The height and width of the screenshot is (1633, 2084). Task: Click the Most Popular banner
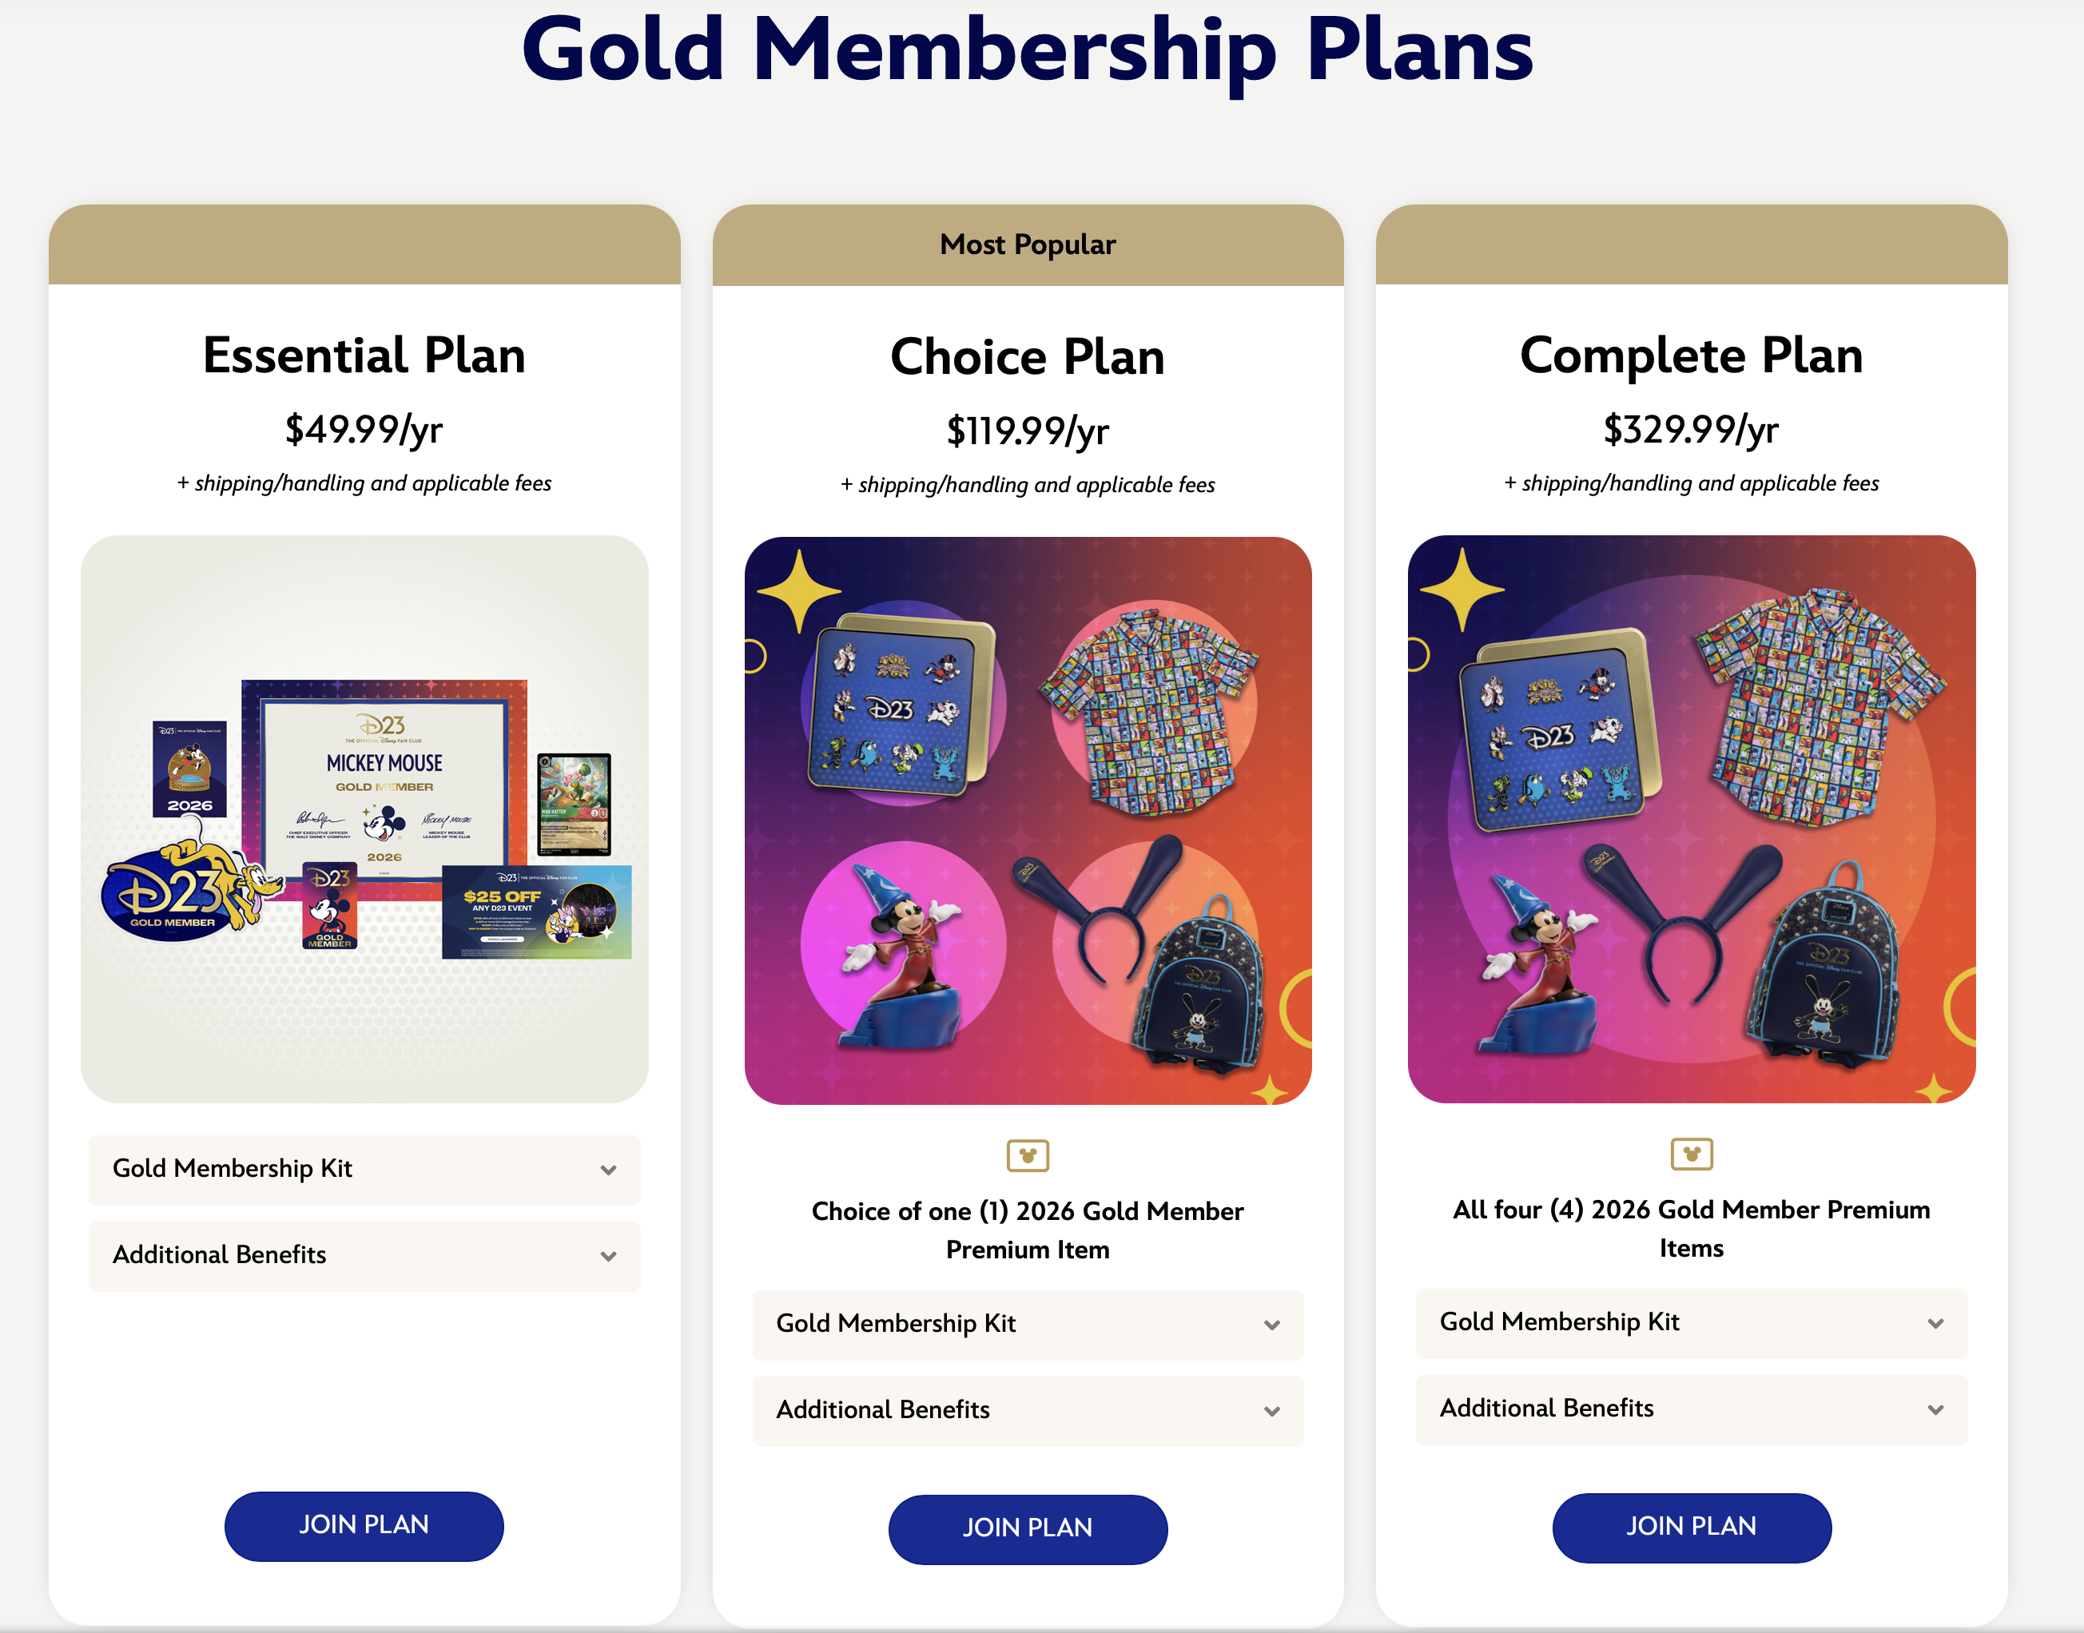pos(1027,244)
